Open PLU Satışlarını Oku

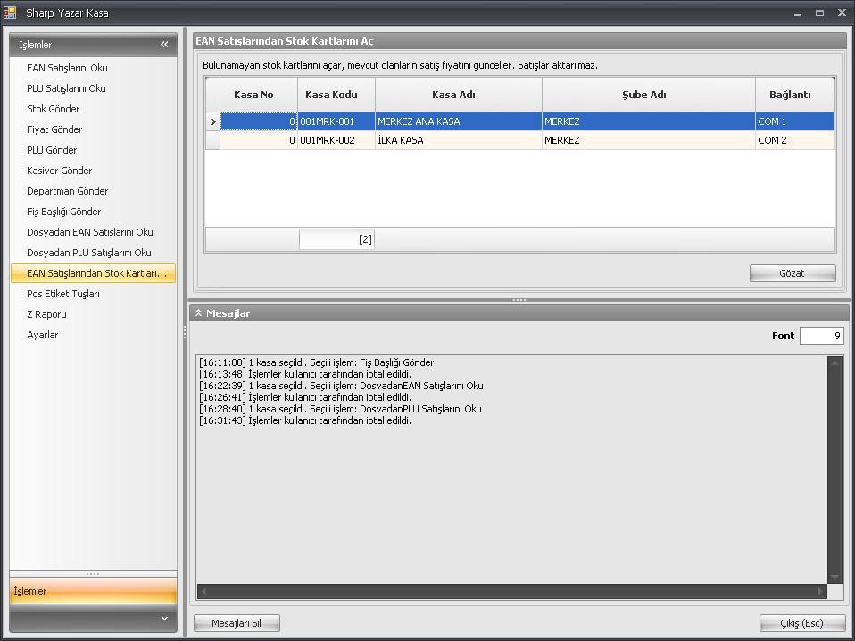[66, 88]
